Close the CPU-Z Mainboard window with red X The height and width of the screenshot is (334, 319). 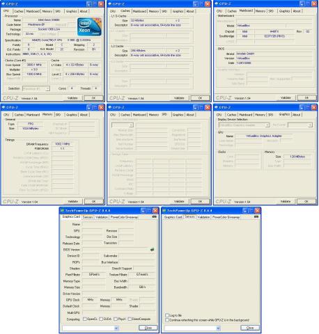point(314,3)
